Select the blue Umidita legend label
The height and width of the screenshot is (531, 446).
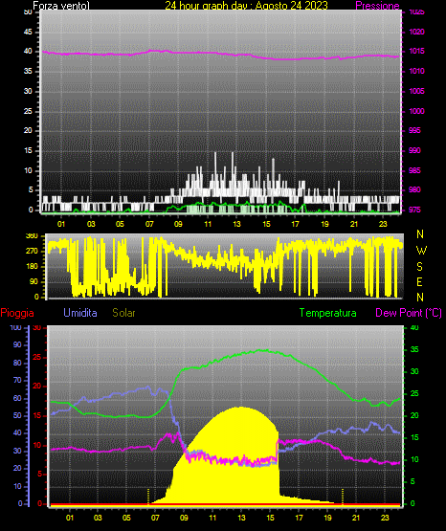tap(80, 313)
